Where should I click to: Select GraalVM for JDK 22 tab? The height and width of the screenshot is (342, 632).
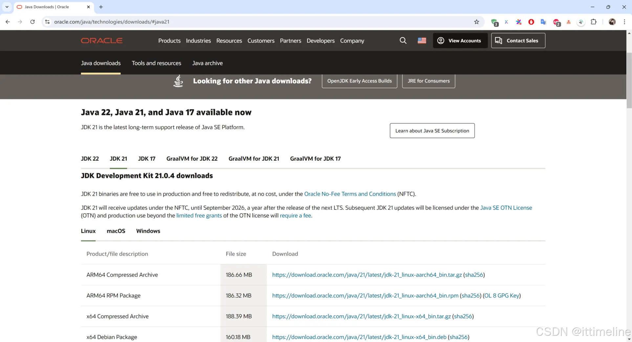(x=192, y=159)
